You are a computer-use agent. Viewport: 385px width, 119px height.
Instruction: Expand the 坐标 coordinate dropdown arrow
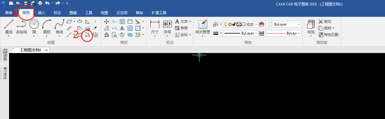(190, 35)
